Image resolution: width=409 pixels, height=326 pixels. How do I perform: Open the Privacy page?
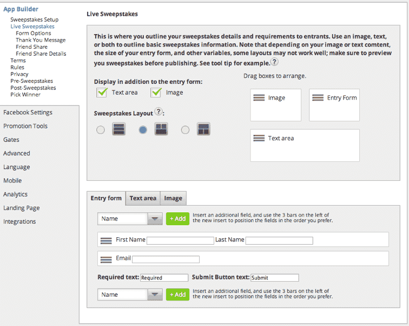pos(19,74)
